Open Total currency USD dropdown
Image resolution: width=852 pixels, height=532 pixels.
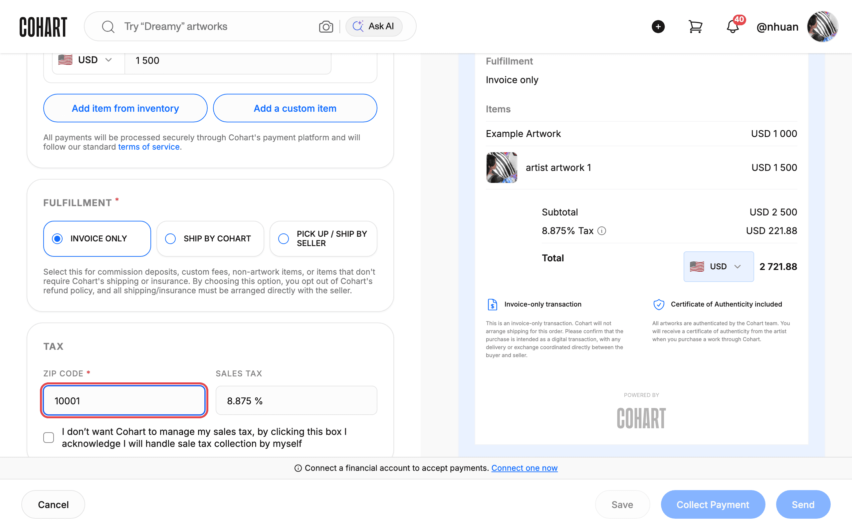point(719,266)
